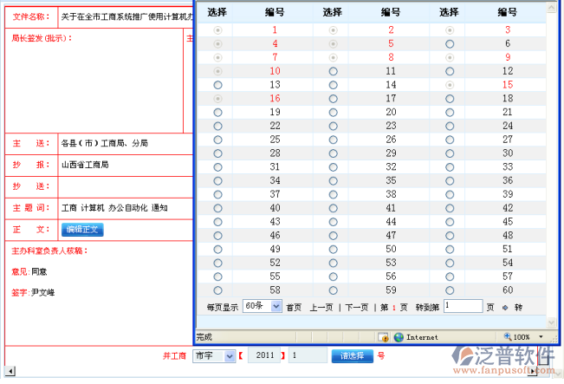Select the radio button for number 27

[450, 140]
